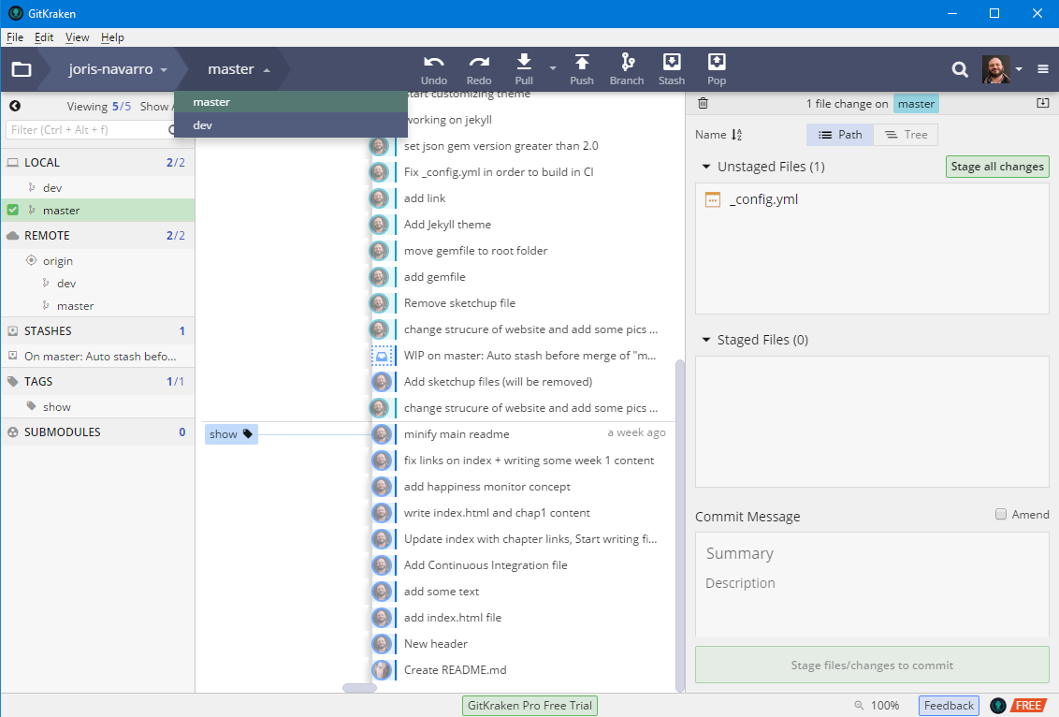Select the show tag in sidebar

click(x=98, y=407)
